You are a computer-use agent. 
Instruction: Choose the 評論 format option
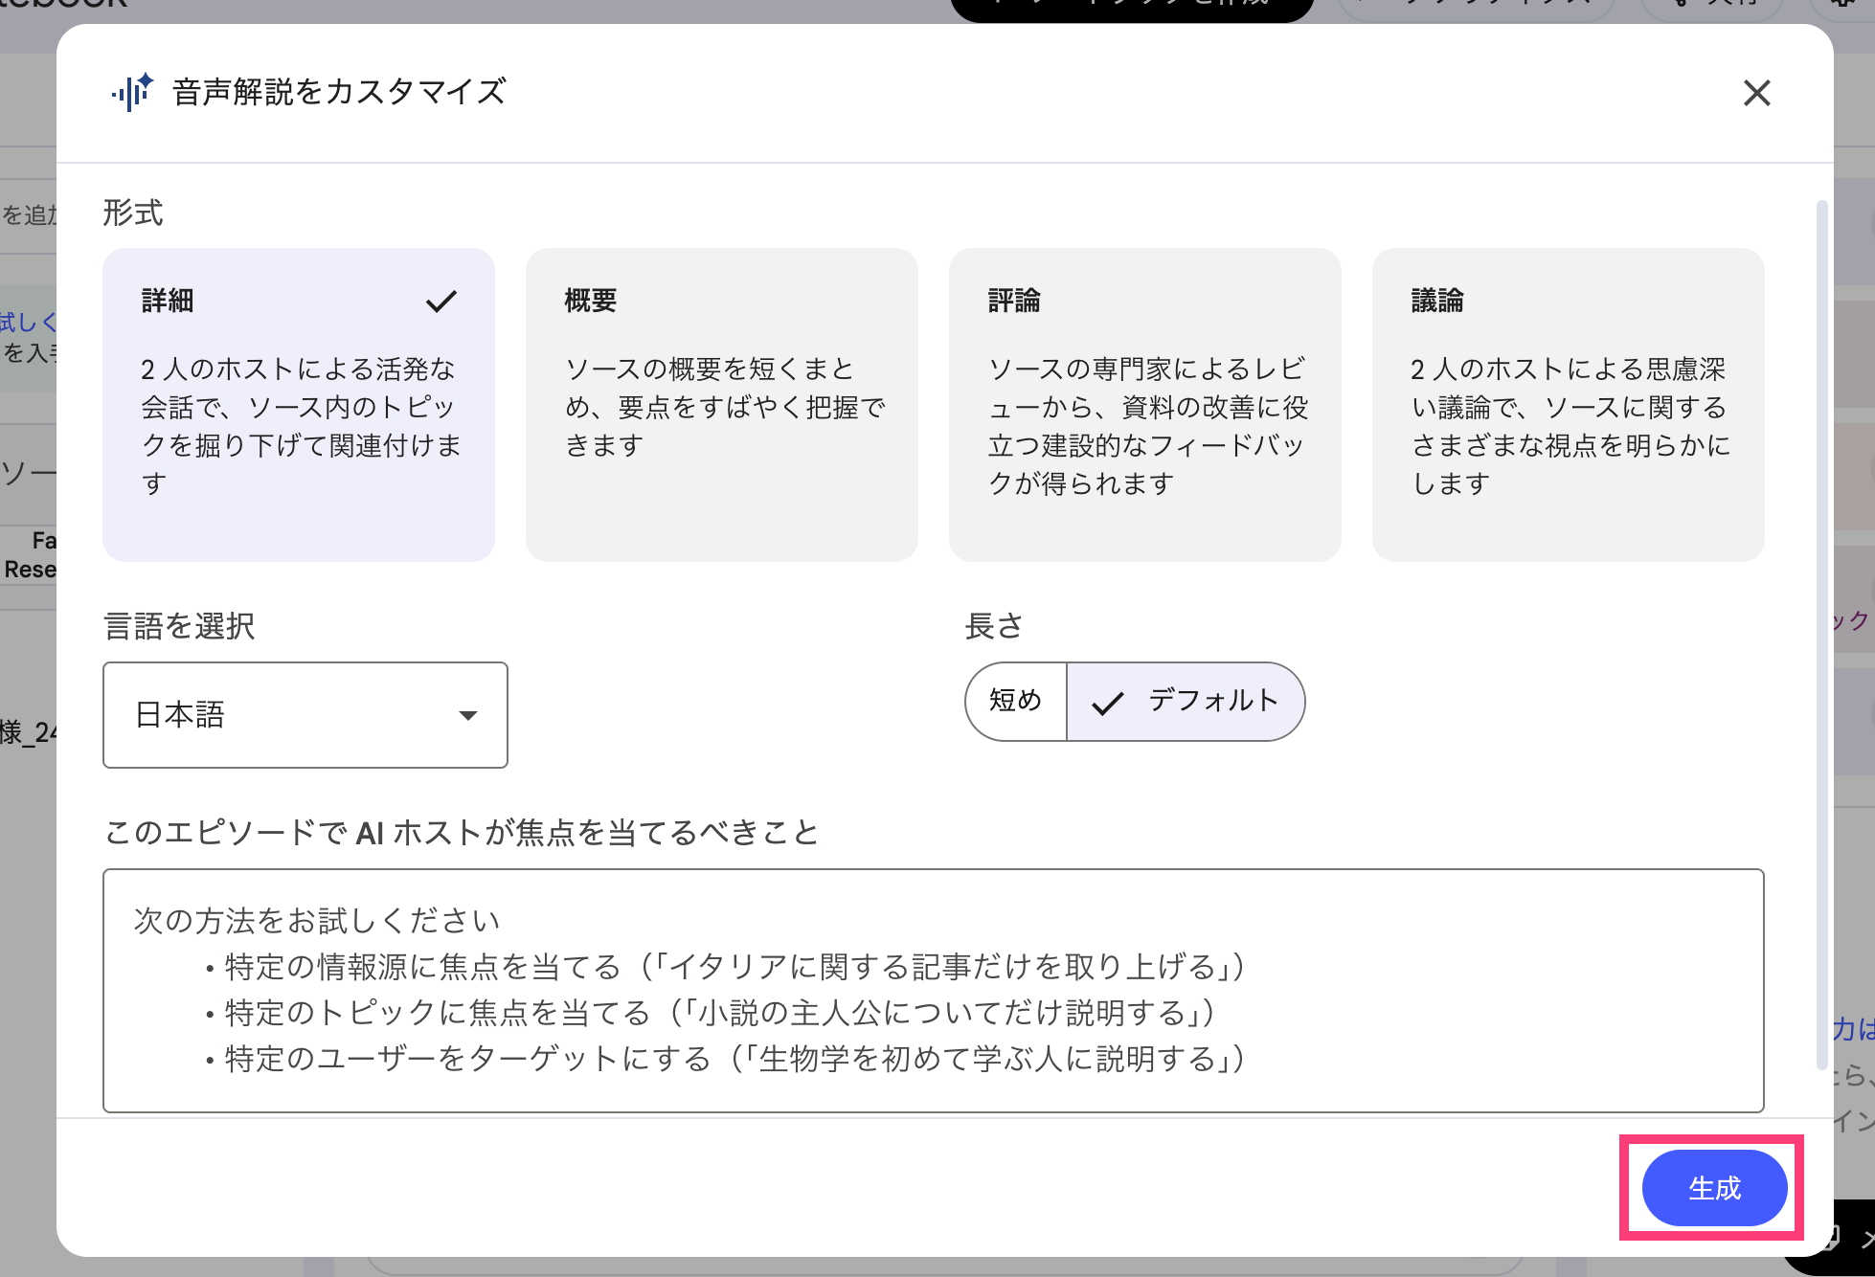pyautogui.click(x=1144, y=404)
